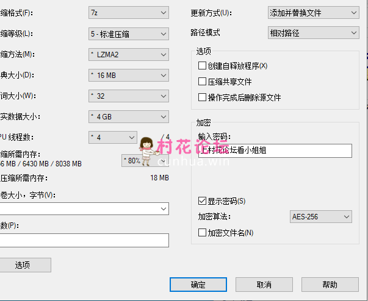The height and width of the screenshot is (301, 368).
Task: Open the archive format dropdown showing 7z
Action: click(x=127, y=12)
